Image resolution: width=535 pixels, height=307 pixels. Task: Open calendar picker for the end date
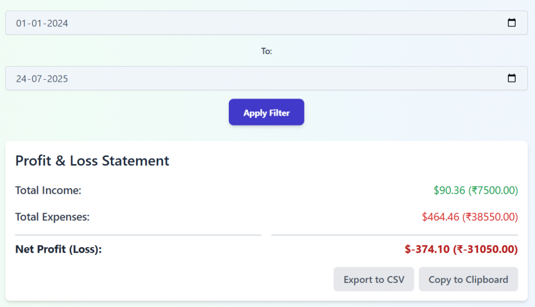tap(511, 78)
